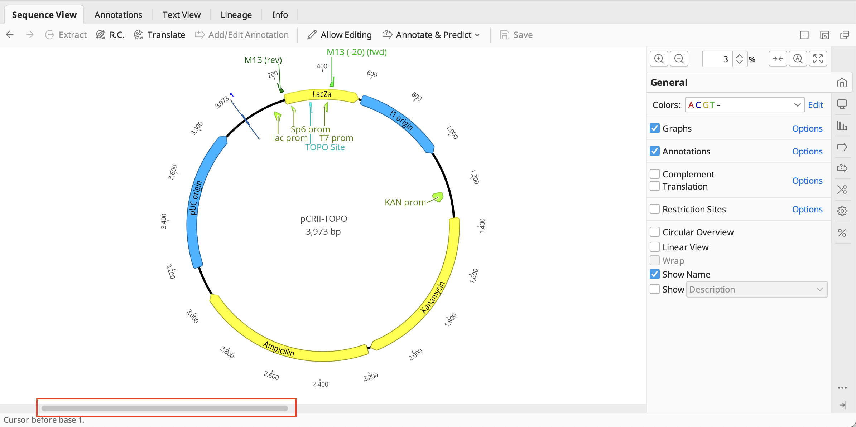Screen dimensions: 856x427
Task: Open the ACGT colors dropdown
Action: (x=744, y=105)
